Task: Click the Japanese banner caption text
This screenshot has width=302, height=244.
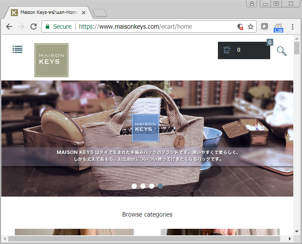Action: tap(148, 156)
